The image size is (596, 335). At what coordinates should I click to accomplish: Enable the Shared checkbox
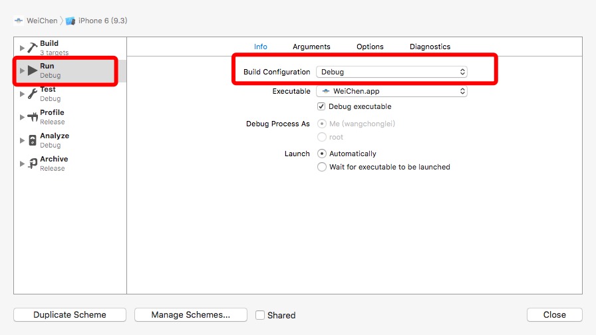tap(261, 315)
